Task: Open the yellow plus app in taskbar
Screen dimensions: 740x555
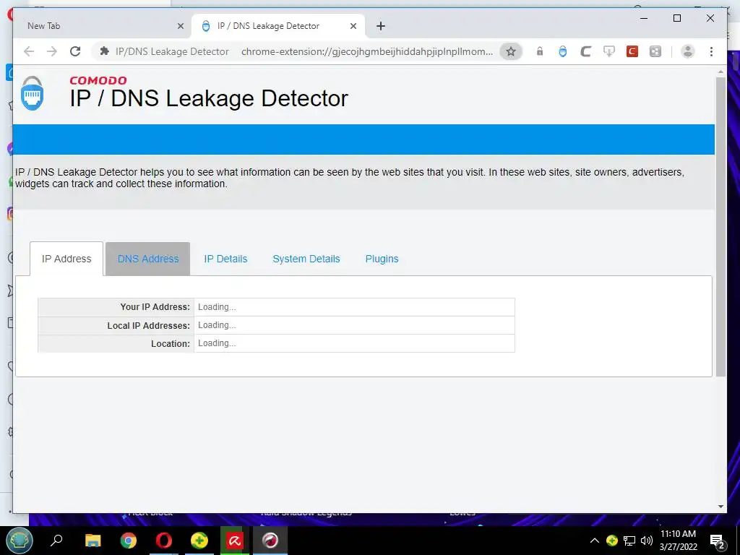Action: [199, 541]
